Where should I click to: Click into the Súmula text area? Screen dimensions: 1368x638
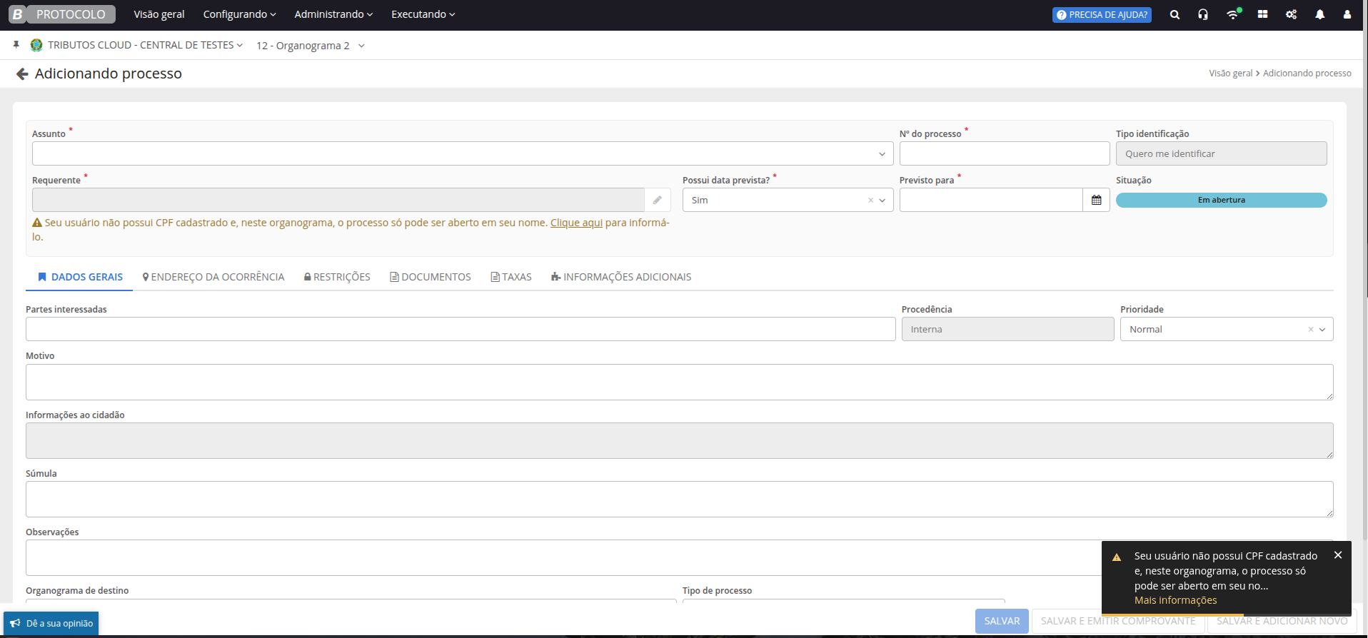680,499
